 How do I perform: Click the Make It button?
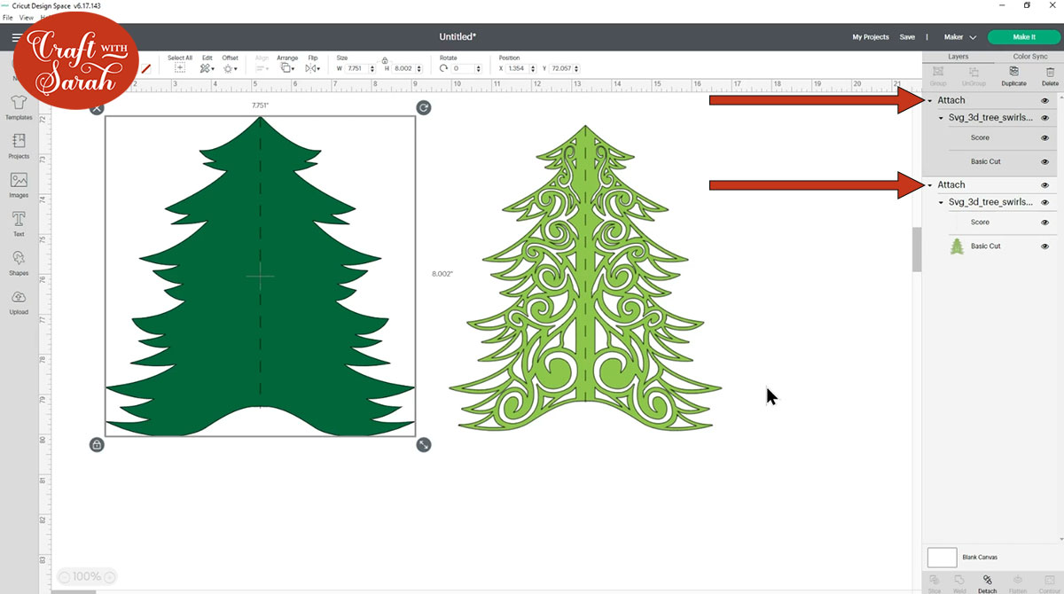click(x=1023, y=37)
